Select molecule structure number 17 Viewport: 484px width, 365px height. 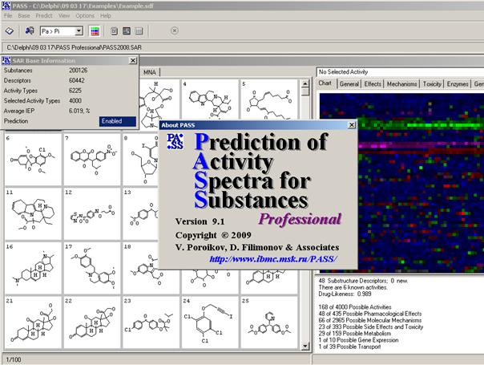coord(92,268)
